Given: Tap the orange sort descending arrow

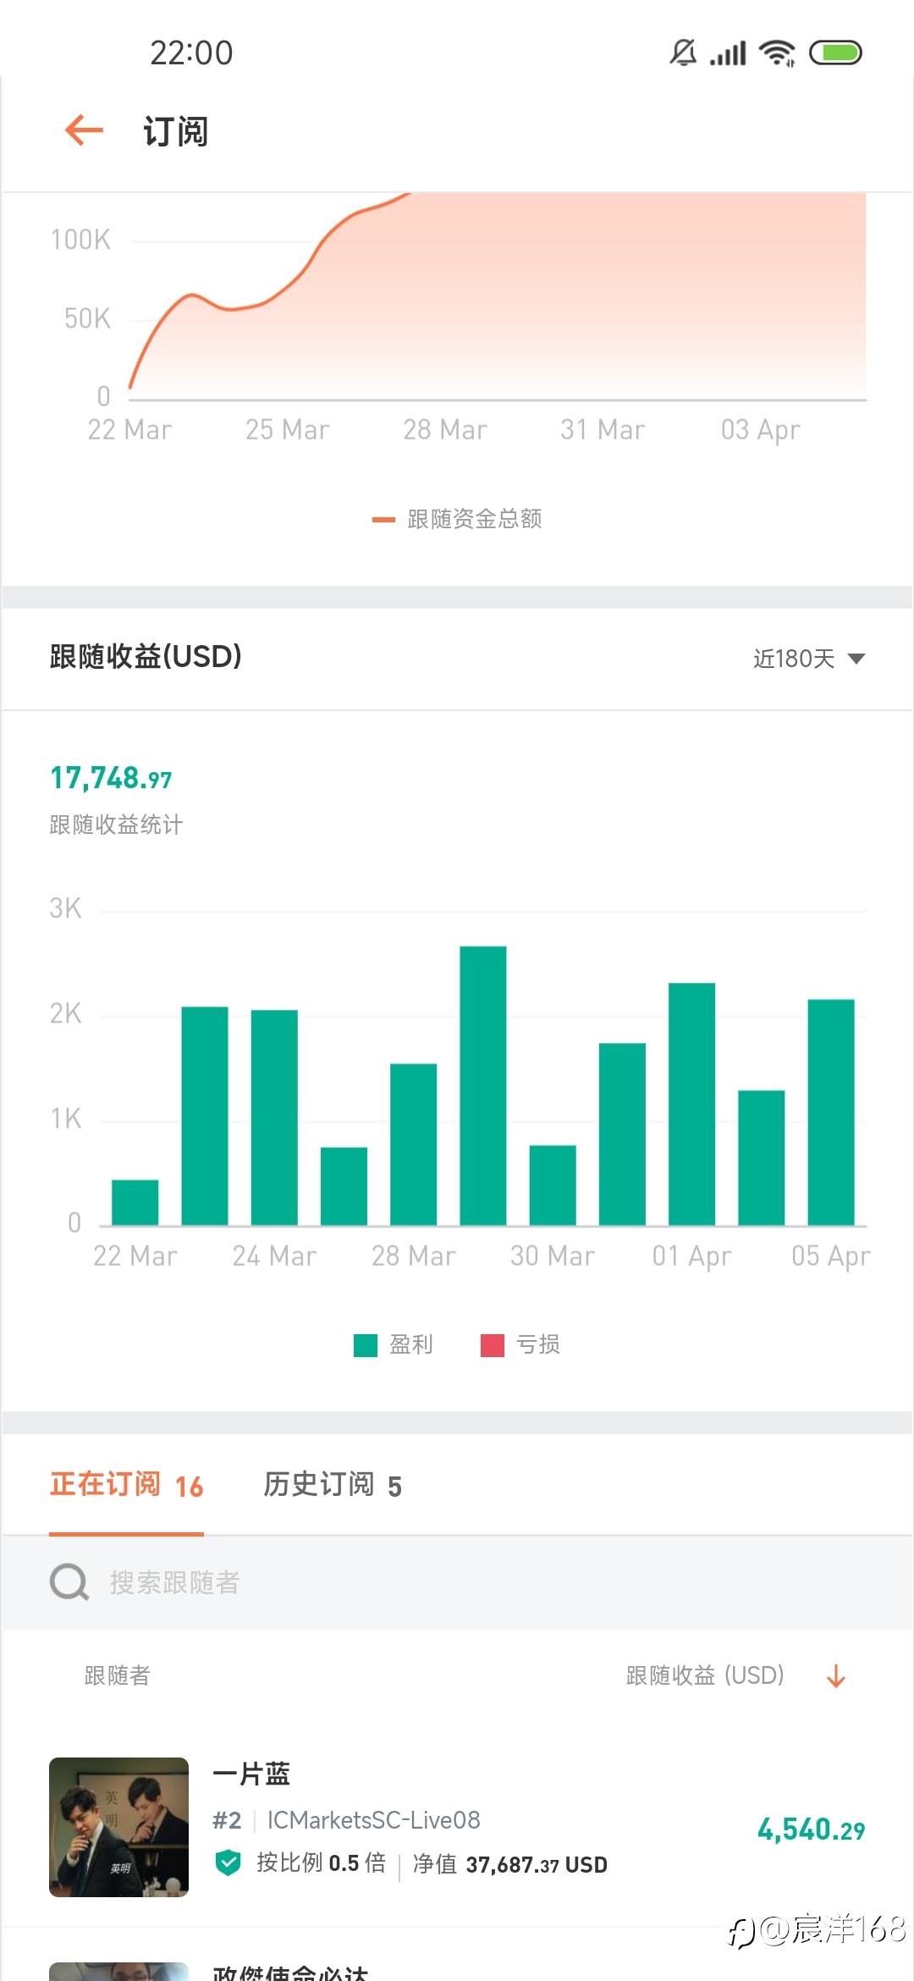Looking at the screenshot, I should coord(836,1676).
